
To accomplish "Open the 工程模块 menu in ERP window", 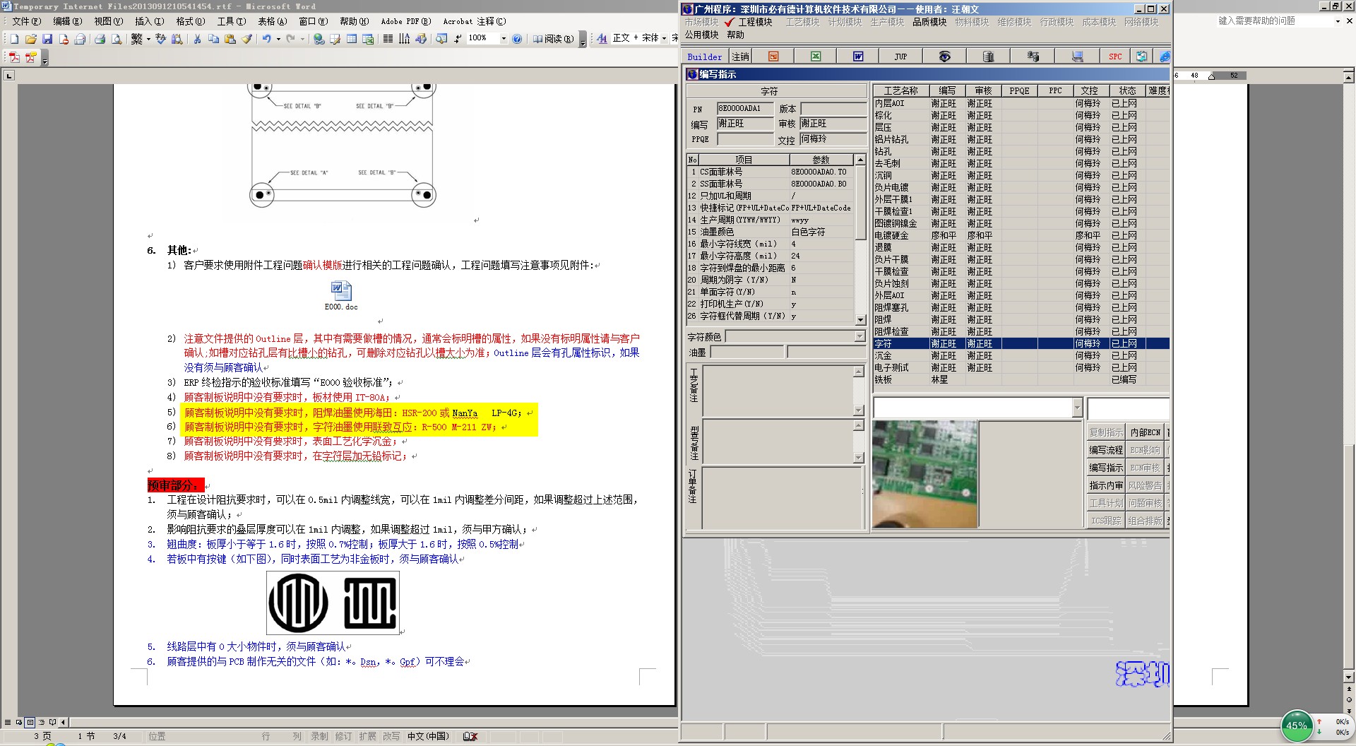I will [x=755, y=22].
